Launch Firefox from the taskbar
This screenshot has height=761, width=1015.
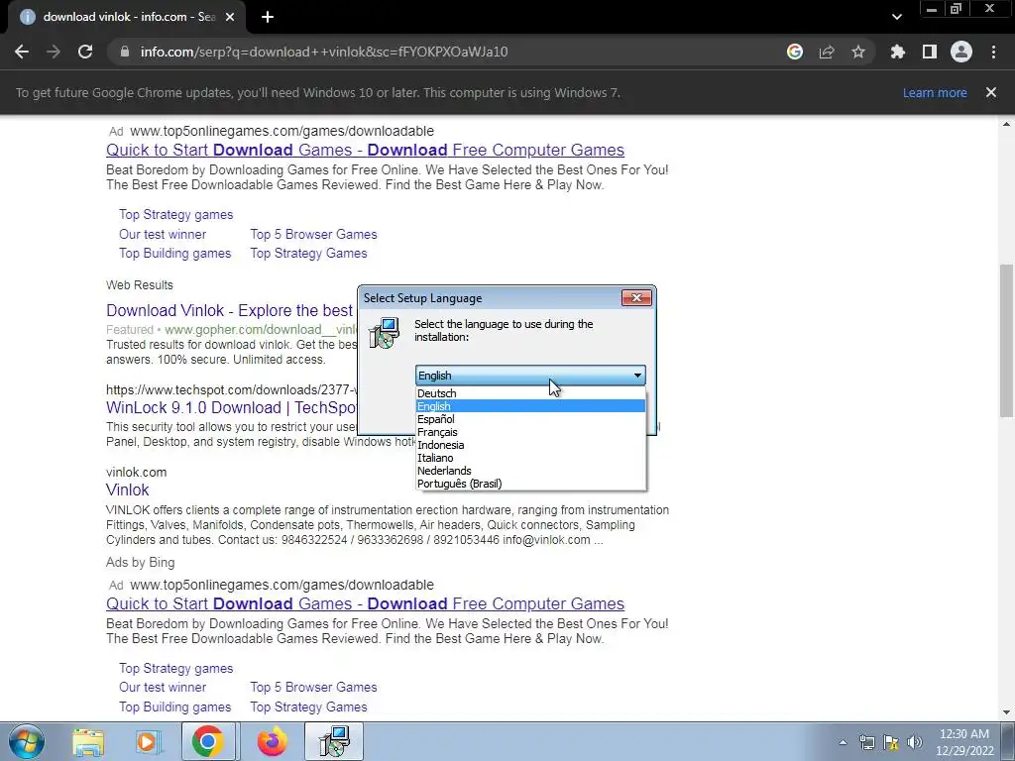pos(272,741)
